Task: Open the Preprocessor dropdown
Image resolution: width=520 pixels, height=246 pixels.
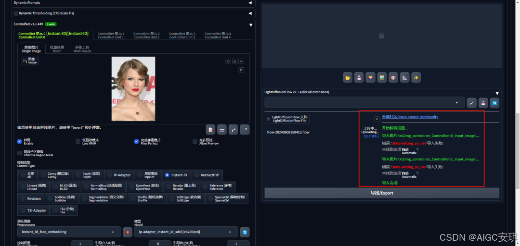Action: [69, 232]
